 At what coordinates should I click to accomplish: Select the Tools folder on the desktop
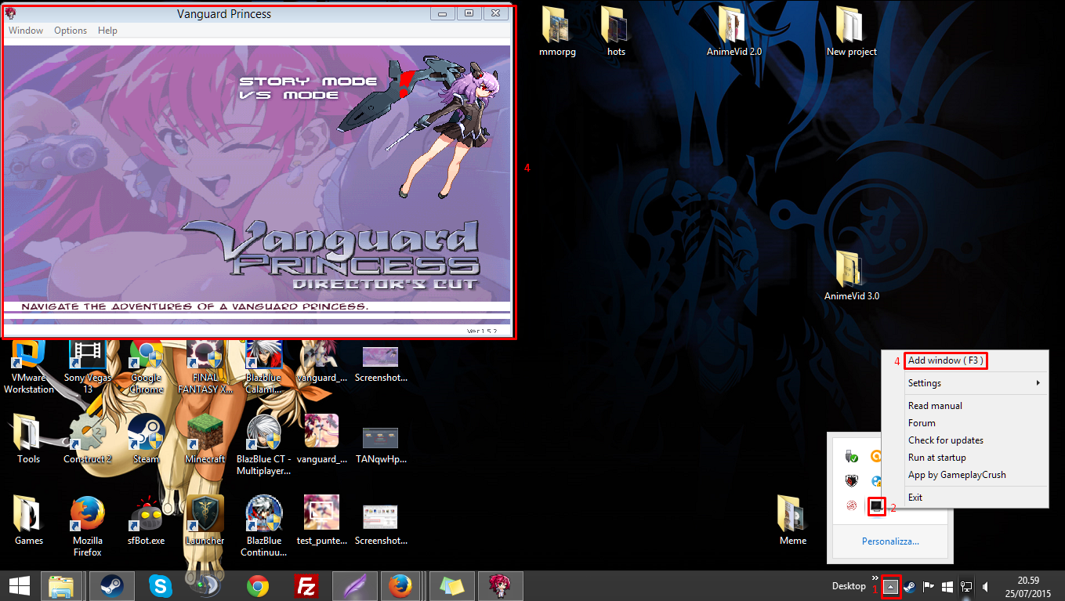coord(28,440)
